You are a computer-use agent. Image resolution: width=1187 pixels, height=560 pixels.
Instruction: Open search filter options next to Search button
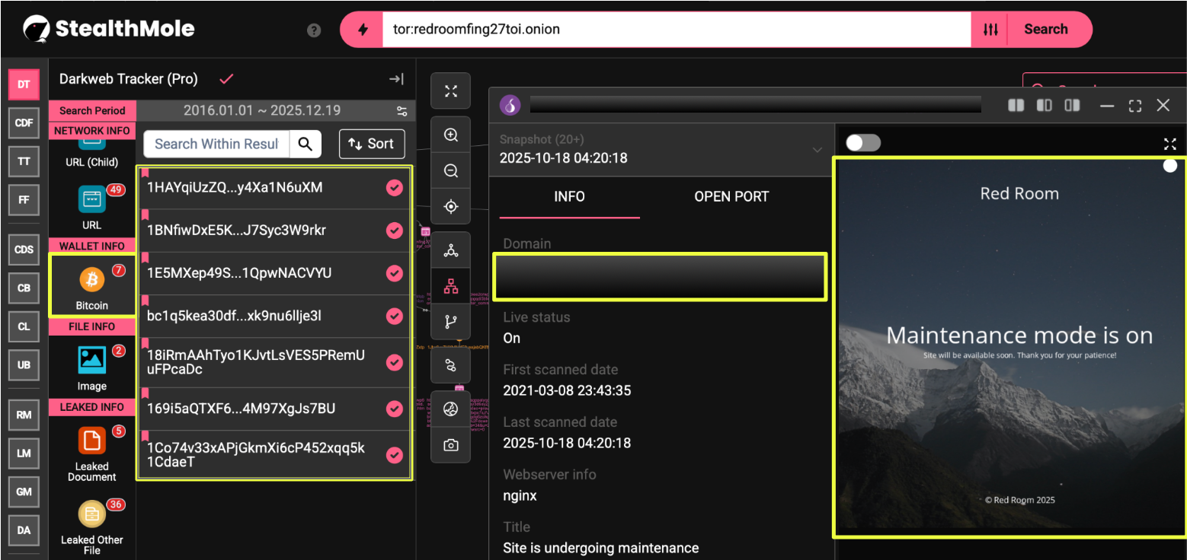click(990, 30)
